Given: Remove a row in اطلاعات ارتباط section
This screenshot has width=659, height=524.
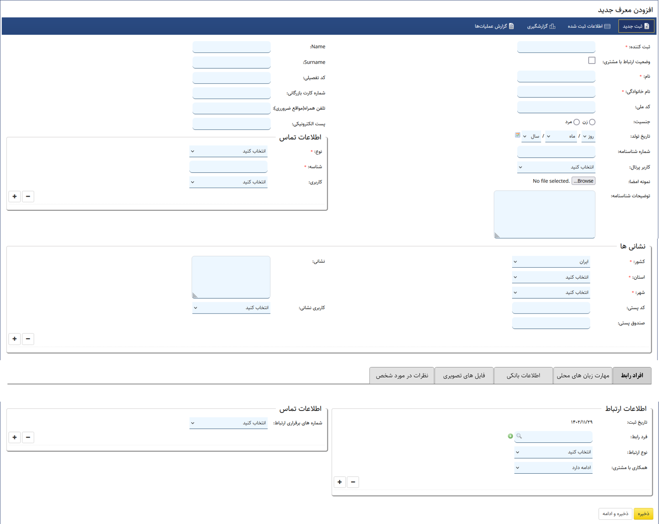Looking at the screenshot, I should point(353,482).
